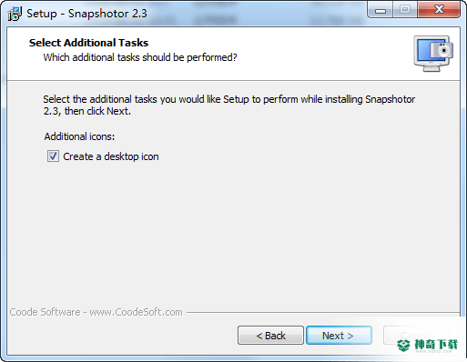Viewport: 467px width, 362px height.
Task: Click the Setup installer icon in title bar
Action: click(15, 14)
